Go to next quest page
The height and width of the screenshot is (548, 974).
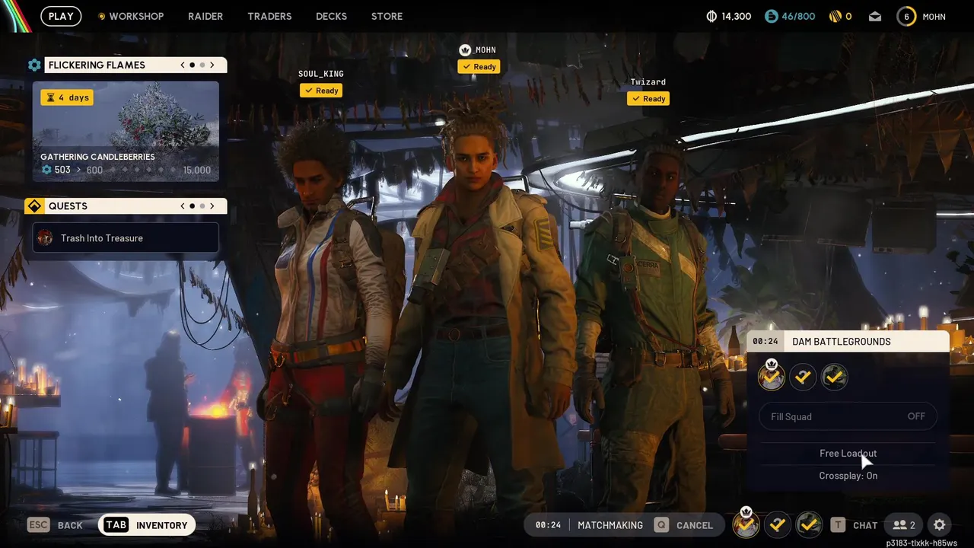point(212,206)
